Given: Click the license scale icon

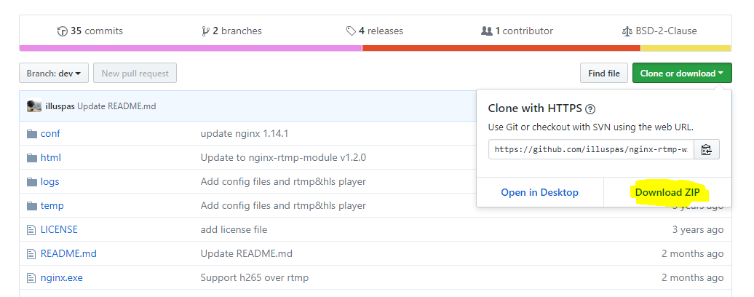Looking at the screenshot, I should [627, 31].
